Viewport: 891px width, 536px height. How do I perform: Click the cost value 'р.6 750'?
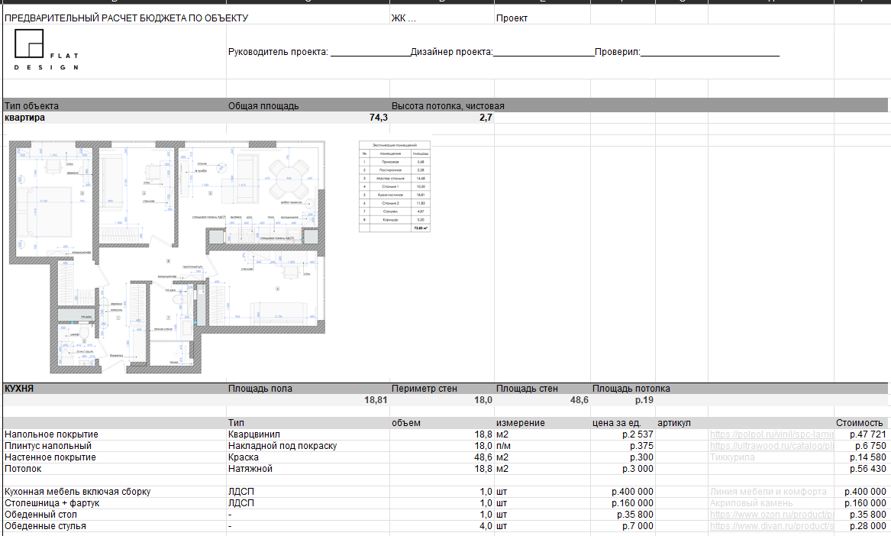(870, 446)
